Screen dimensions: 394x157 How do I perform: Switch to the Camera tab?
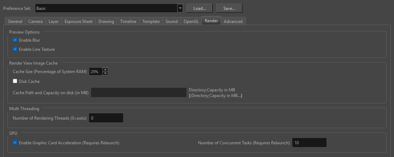(35, 22)
